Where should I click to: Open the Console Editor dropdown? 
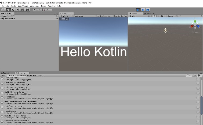point(41,76)
